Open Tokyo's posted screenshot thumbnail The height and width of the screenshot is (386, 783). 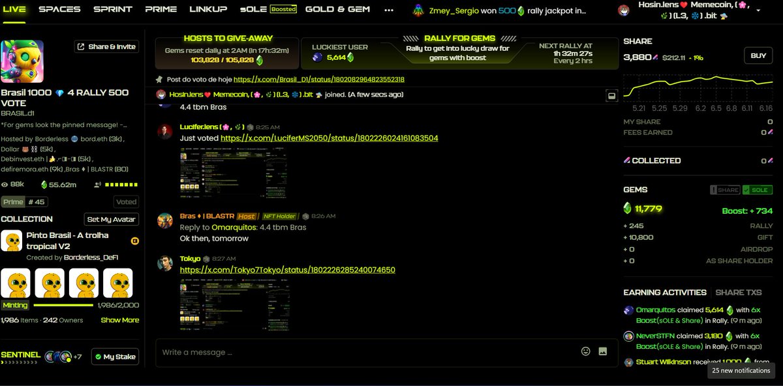(234, 306)
